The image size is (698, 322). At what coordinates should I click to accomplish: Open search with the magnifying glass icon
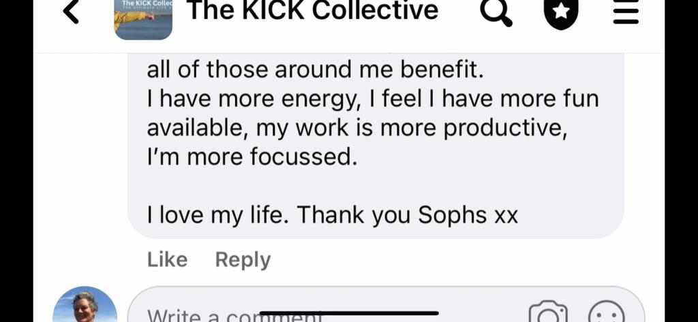tap(496, 12)
